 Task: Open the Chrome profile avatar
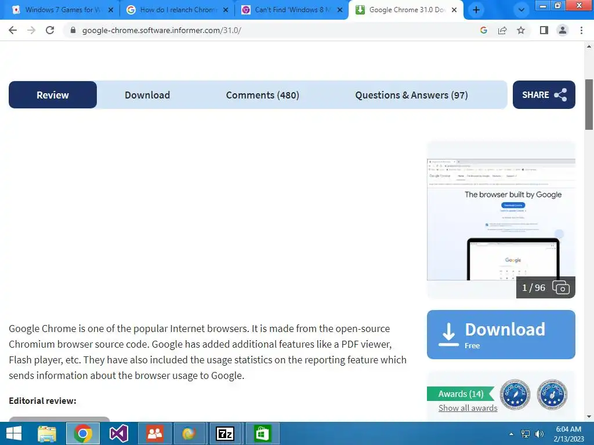[x=563, y=30]
